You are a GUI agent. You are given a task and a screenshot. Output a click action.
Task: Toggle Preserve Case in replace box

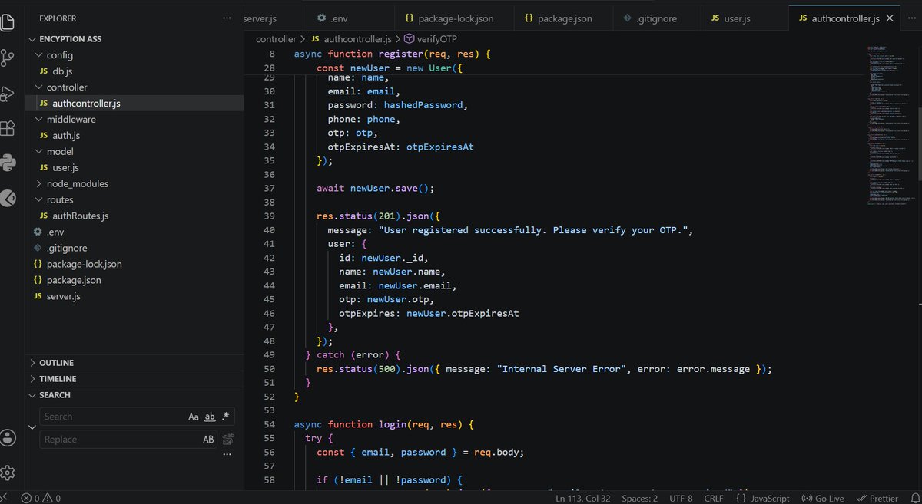[x=208, y=440]
